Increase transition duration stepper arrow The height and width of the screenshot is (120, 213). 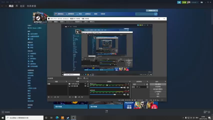pos(148,86)
